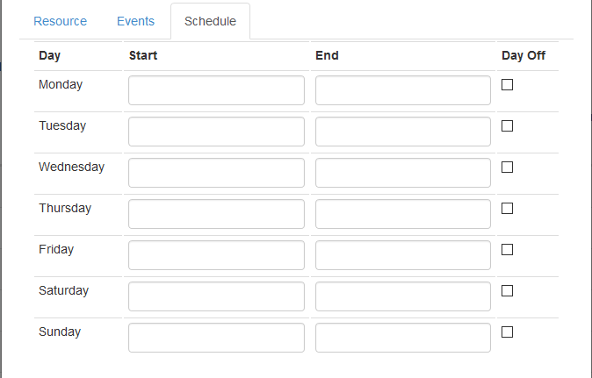The image size is (592, 378).
Task: Click the Tuesday Start input box
Action: (x=216, y=132)
